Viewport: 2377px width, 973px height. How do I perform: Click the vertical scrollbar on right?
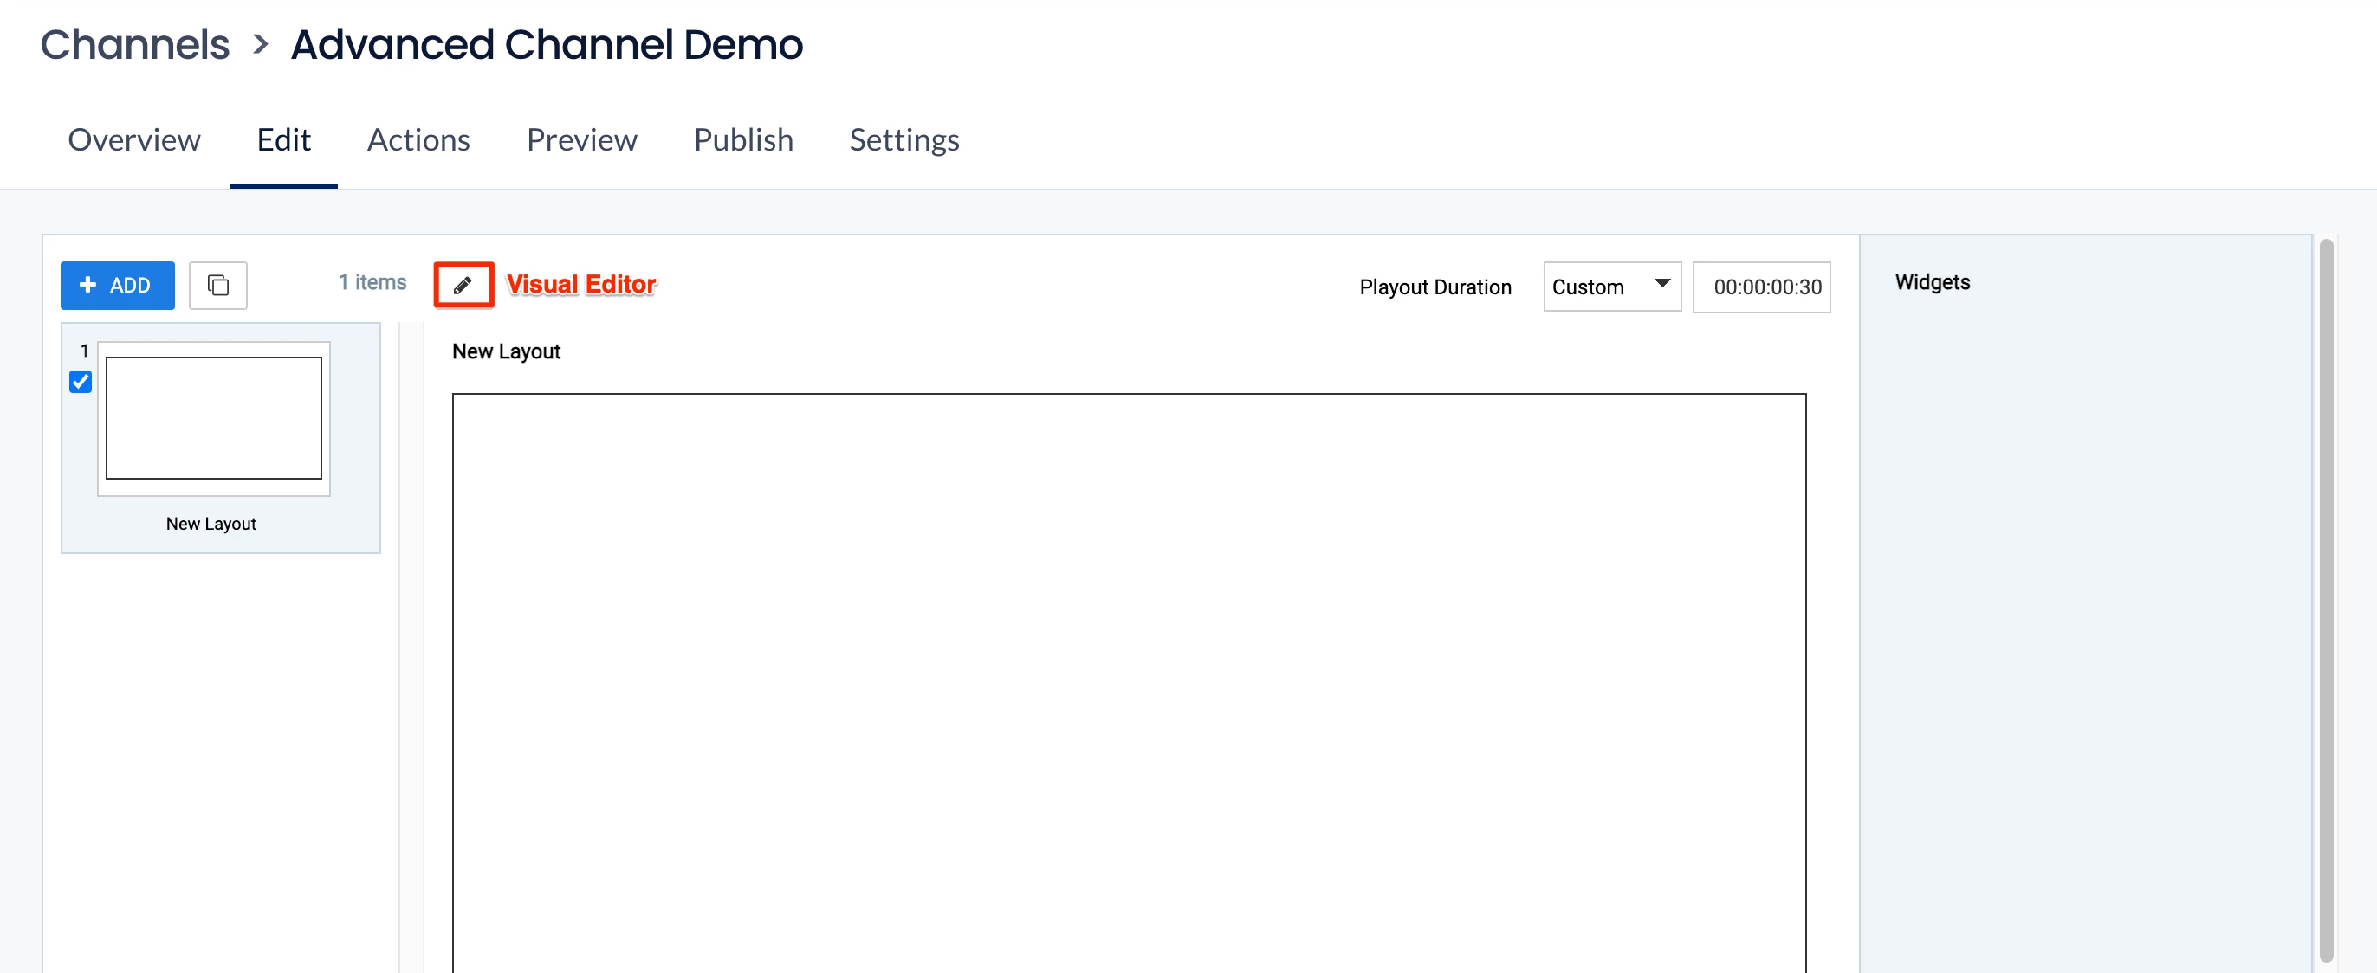[2325, 600]
